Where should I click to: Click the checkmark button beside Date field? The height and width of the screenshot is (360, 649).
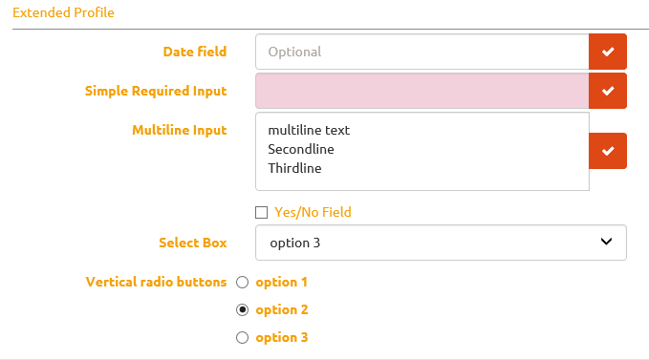click(x=608, y=52)
